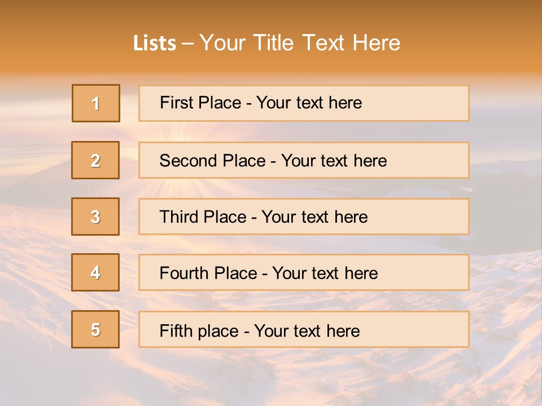Select the words 'Your text here' in First Place row

[x=309, y=103]
